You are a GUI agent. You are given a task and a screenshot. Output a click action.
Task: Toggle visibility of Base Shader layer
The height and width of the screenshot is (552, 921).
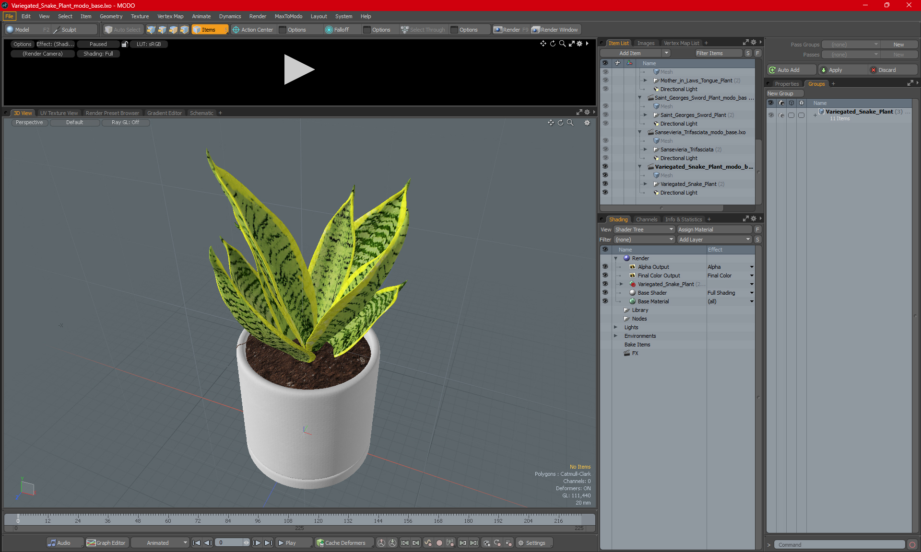pyautogui.click(x=605, y=293)
